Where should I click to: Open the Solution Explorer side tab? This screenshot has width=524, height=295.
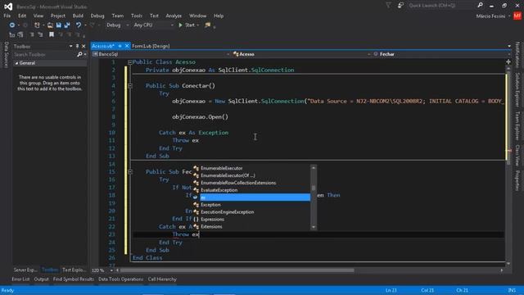[x=517, y=89]
